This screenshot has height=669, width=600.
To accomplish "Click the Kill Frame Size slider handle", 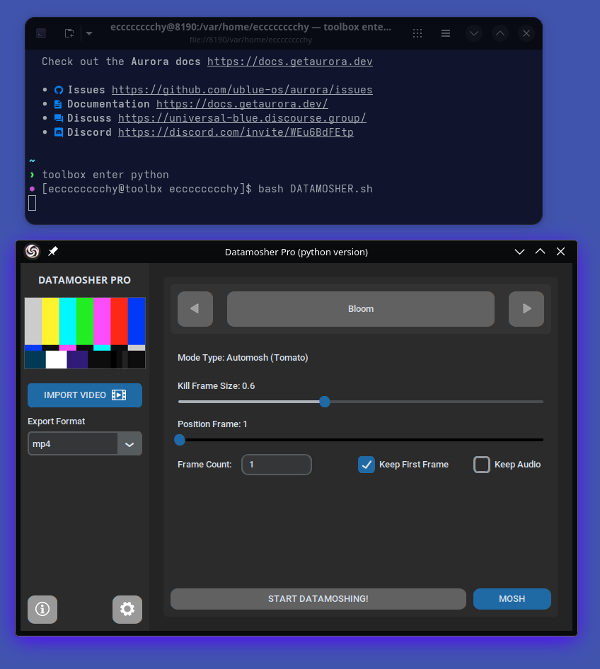I will pyautogui.click(x=325, y=402).
